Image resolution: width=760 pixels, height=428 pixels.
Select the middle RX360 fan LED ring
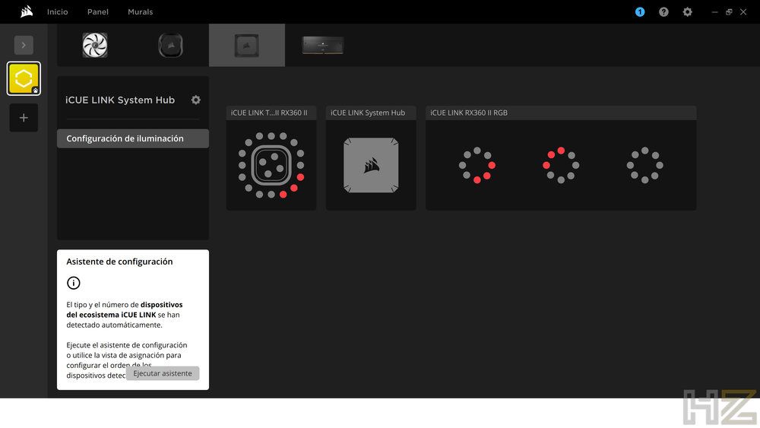(x=561, y=165)
